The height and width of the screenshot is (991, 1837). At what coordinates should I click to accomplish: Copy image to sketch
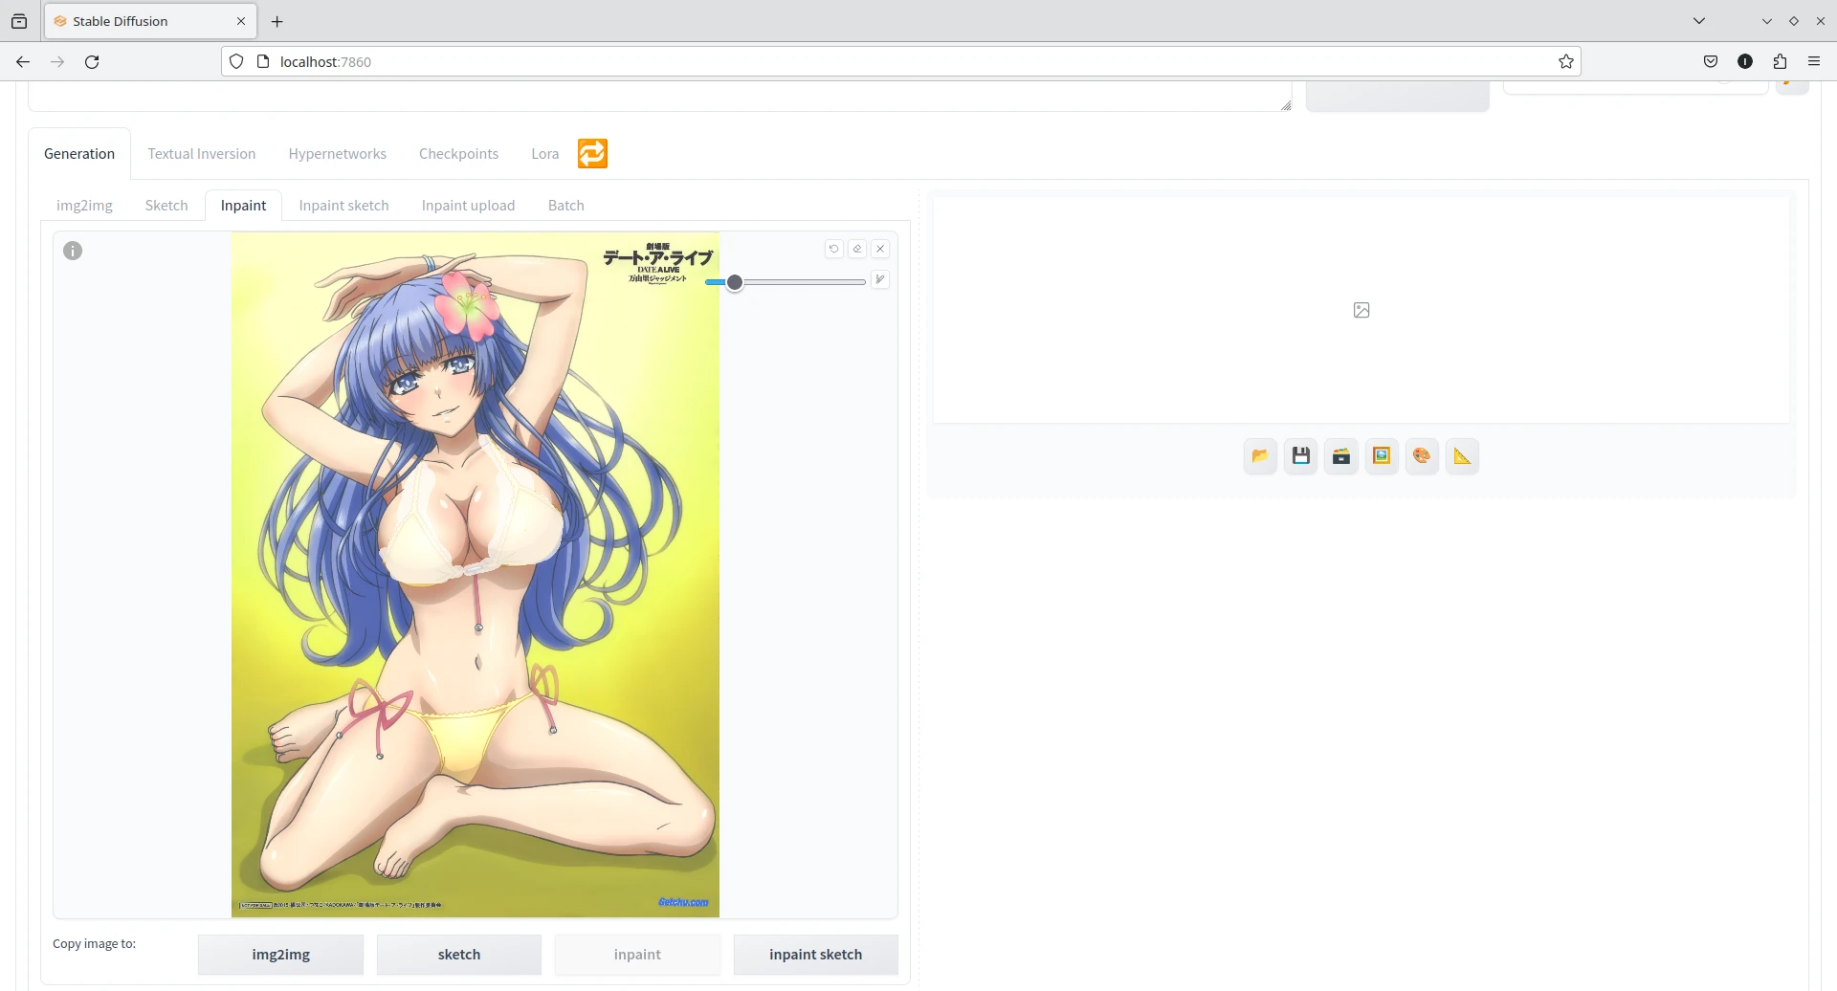coord(459,955)
